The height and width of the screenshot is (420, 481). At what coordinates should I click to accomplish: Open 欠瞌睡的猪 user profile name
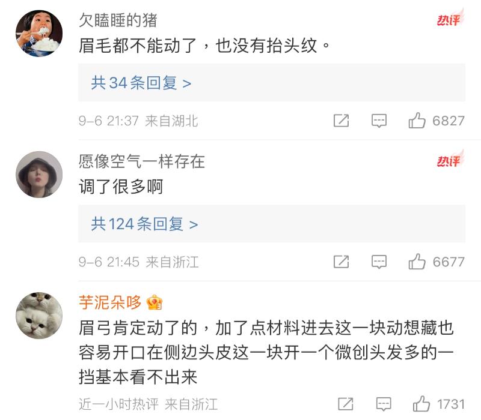118,20
